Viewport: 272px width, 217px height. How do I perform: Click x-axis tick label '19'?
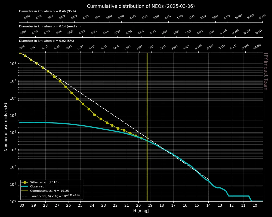150,206
